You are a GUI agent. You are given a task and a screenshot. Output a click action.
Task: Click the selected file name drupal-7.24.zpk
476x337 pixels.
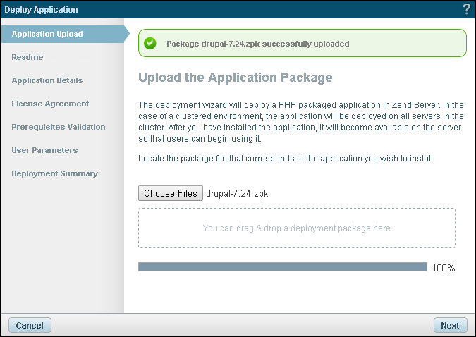[237, 193]
